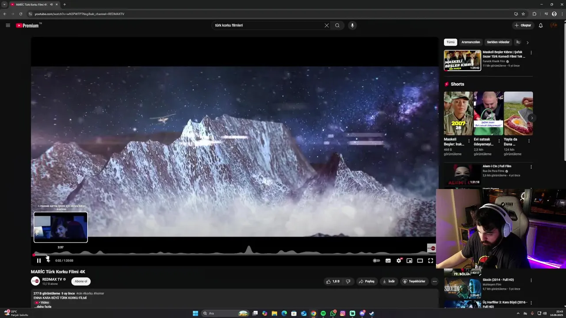Reload the browser page
The height and width of the screenshot is (318, 566).
[20, 14]
